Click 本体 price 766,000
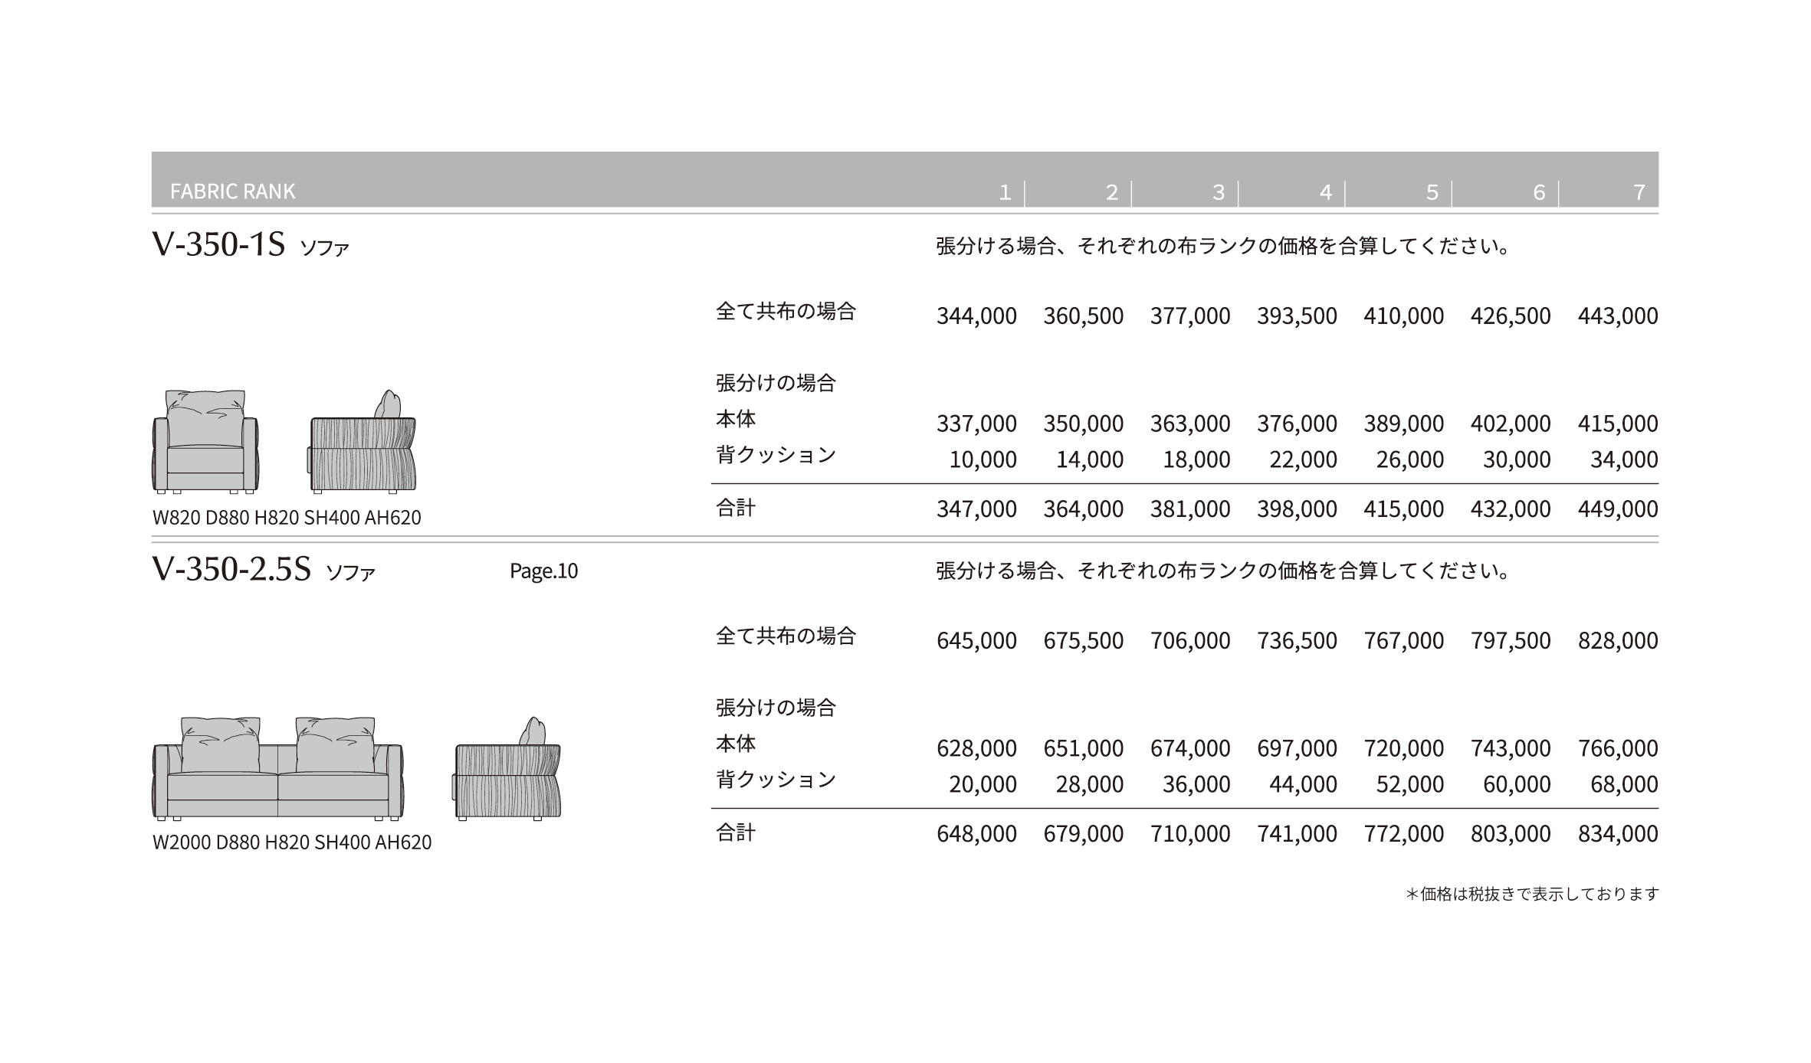The image size is (1811, 1063). [x=1618, y=748]
